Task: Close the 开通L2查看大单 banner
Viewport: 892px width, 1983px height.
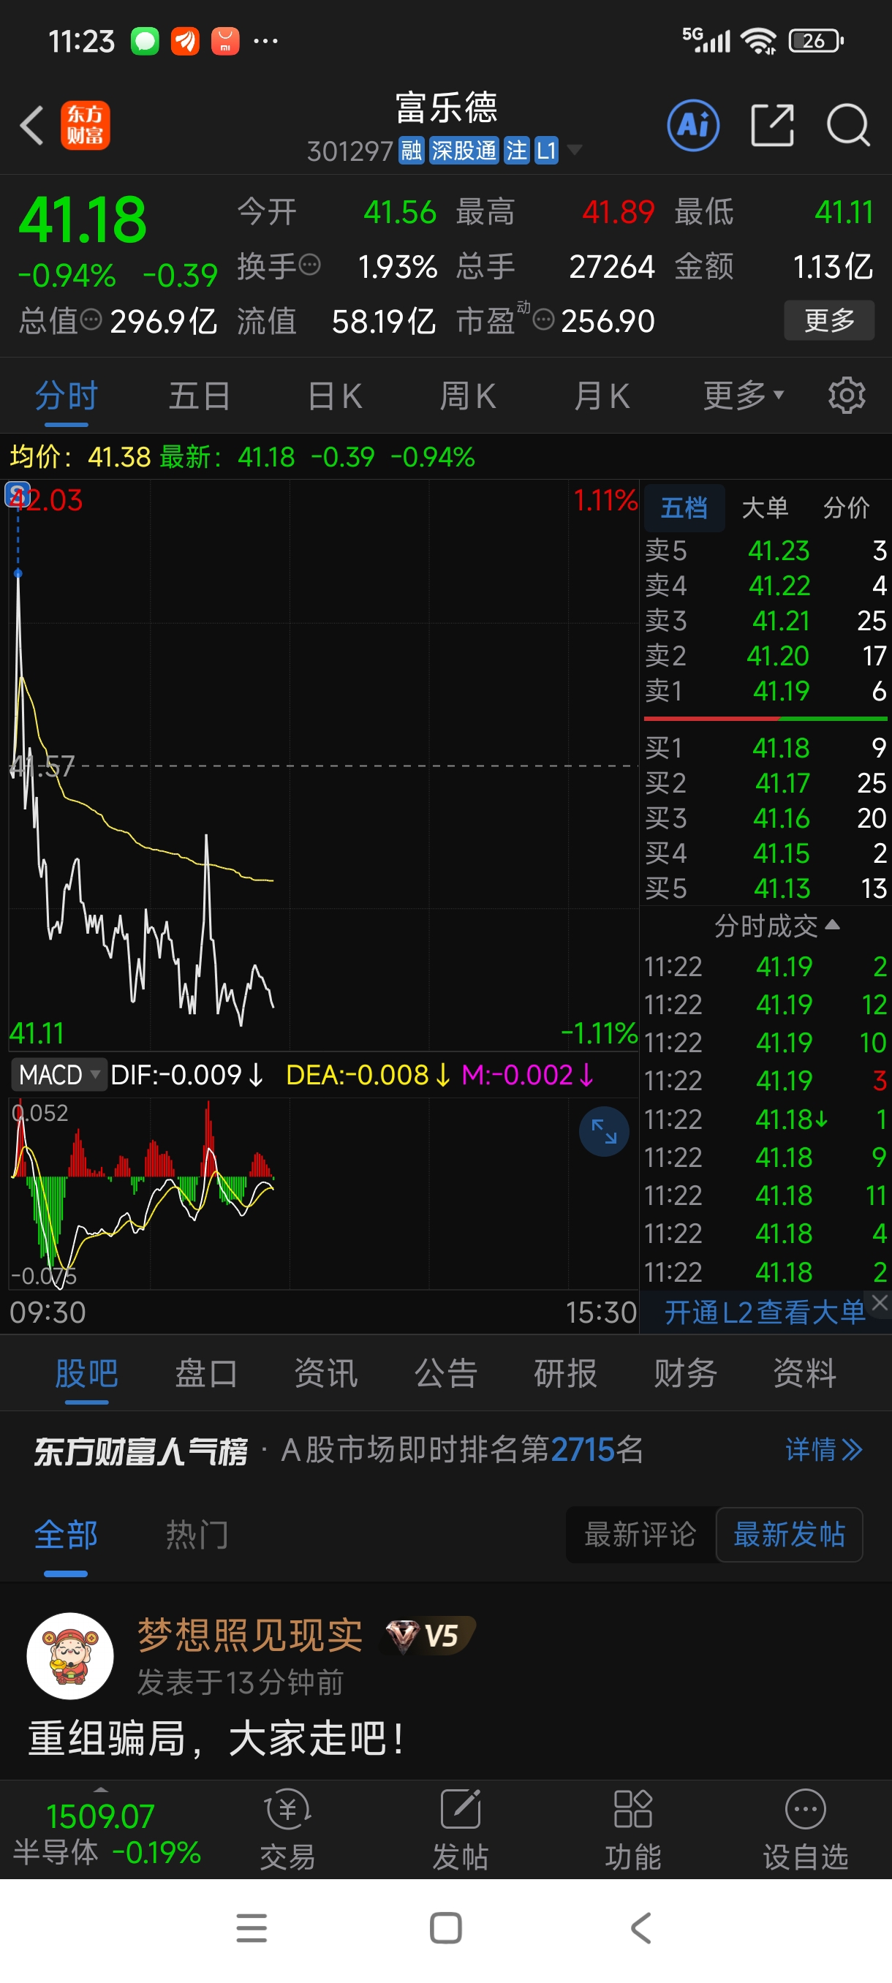Action: (880, 1302)
